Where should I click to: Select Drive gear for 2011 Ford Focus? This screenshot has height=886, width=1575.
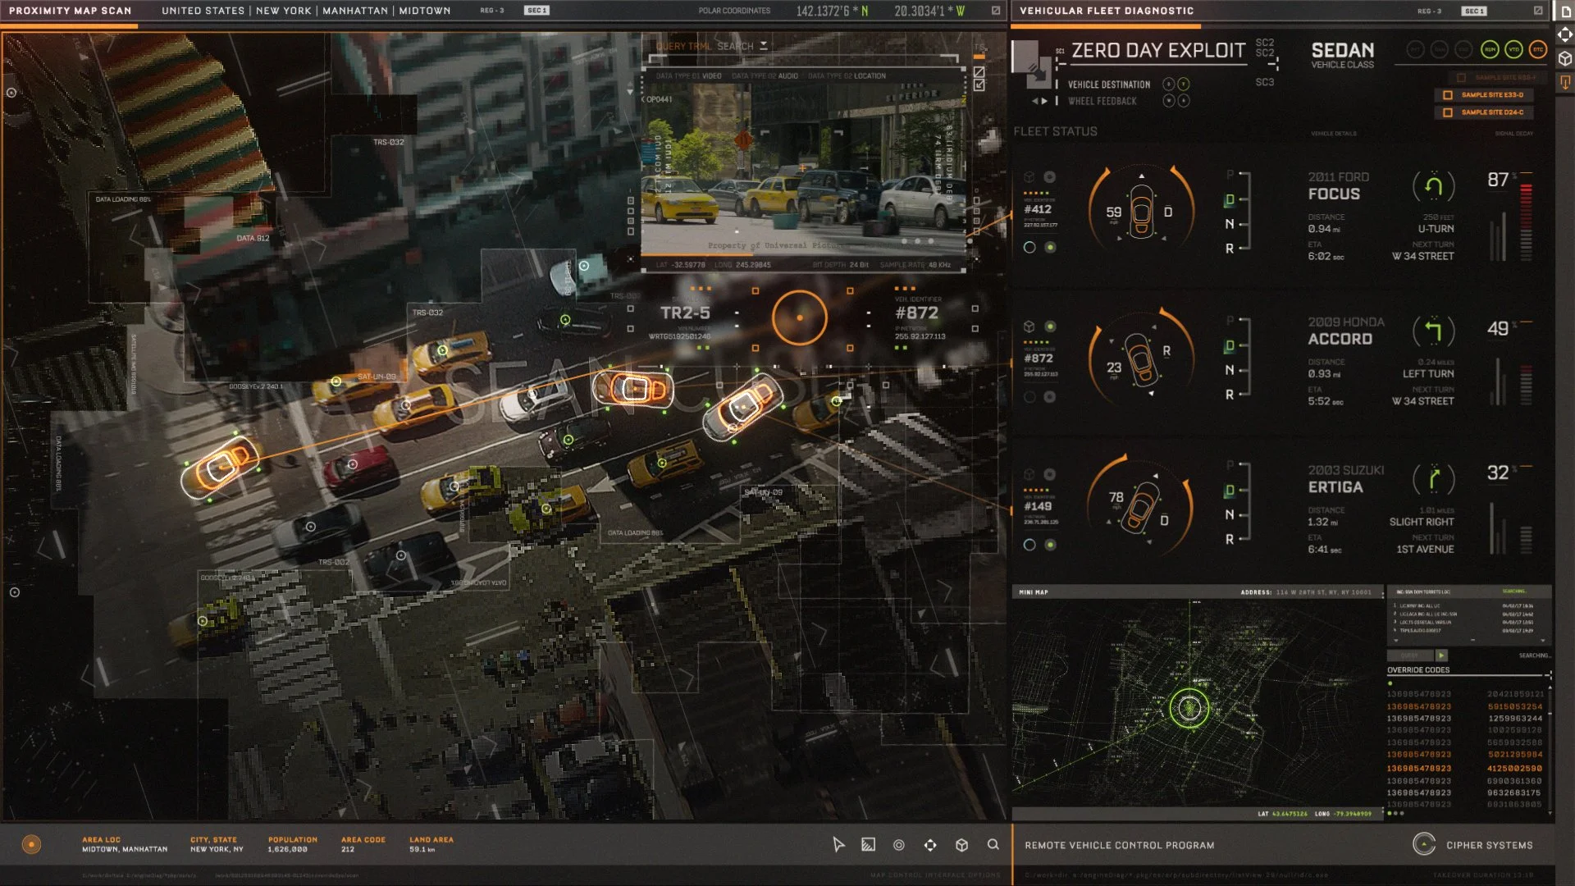(x=1230, y=200)
